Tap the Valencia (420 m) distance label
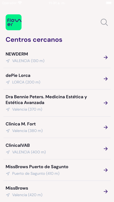 pyautogui.click(x=27, y=195)
